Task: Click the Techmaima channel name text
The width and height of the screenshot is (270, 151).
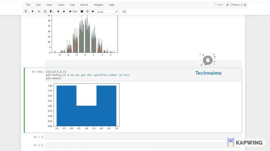Action: coord(208,73)
